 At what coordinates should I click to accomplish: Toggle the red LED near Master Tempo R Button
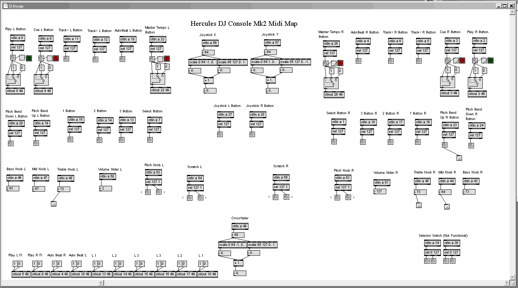340,63
